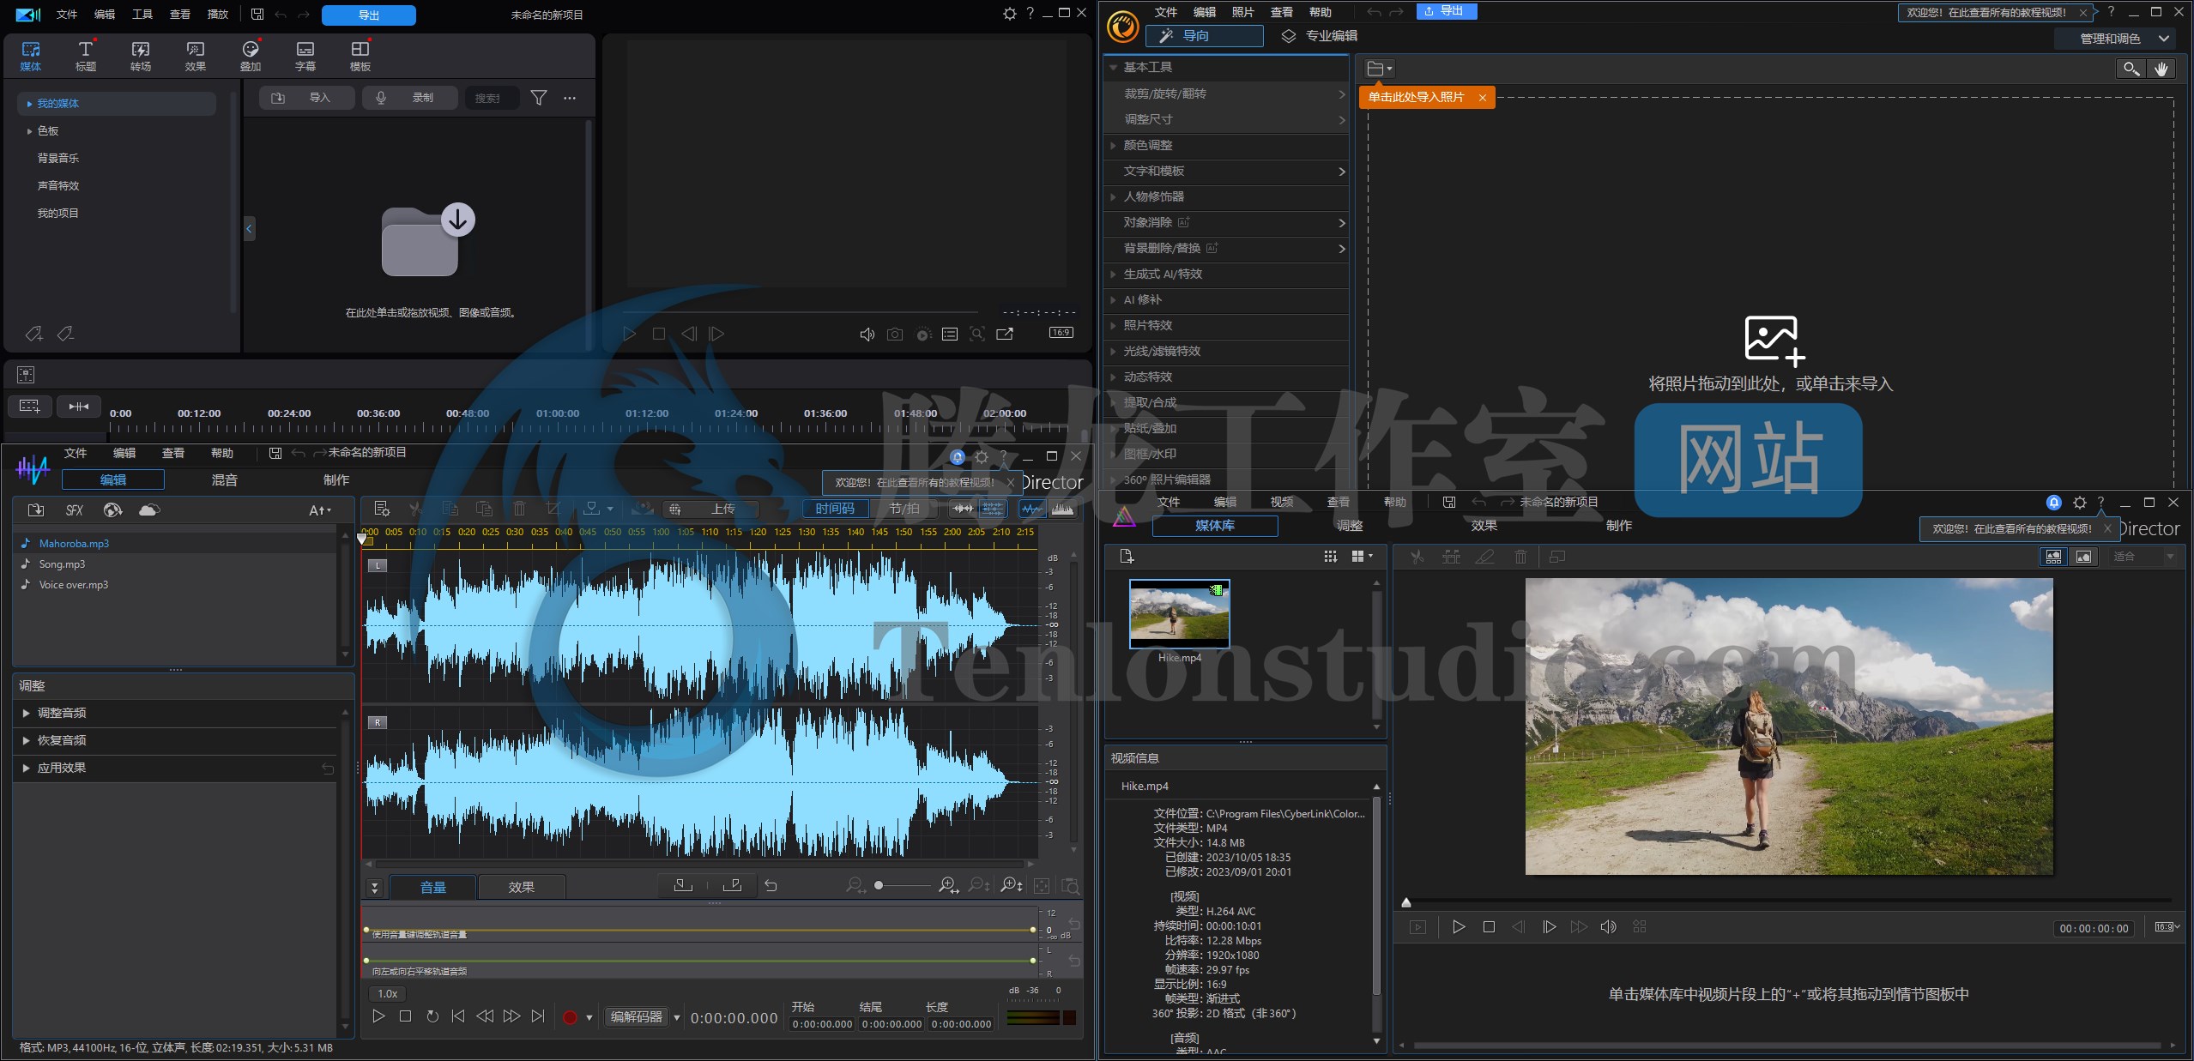Switch AudioDirector timeline to 节/拍 mode
The width and height of the screenshot is (2194, 1061).
point(904,509)
